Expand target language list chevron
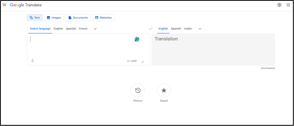 (x=200, y=29)
